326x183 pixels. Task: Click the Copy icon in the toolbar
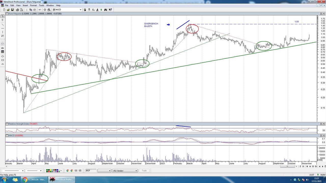click(x=31, y=10)
